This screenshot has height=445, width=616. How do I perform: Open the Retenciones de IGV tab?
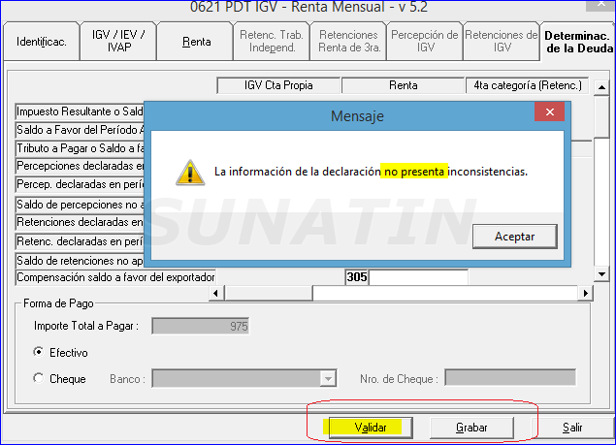pyautogui.click(x=502, y=42)
